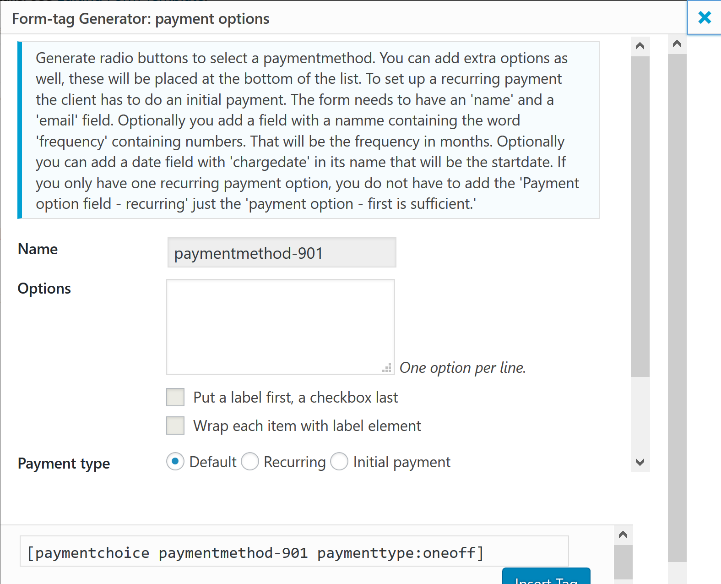The width and height of the screenshot is (721, 584).
Task: Click the 'Initial payment' label text
Action: point(401,462)
